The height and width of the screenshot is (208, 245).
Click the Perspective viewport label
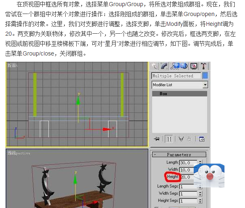pyautogui.click(x=19, y=153)
